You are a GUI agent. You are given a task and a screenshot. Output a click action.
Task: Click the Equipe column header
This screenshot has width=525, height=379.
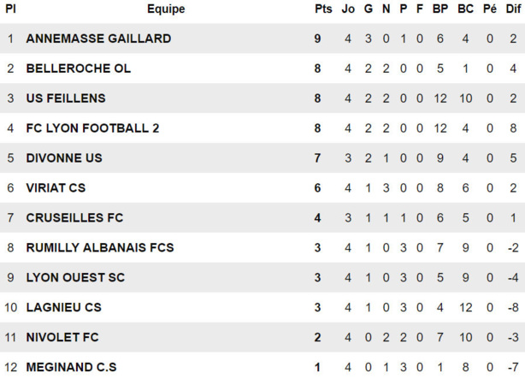[x=166, y=9]
